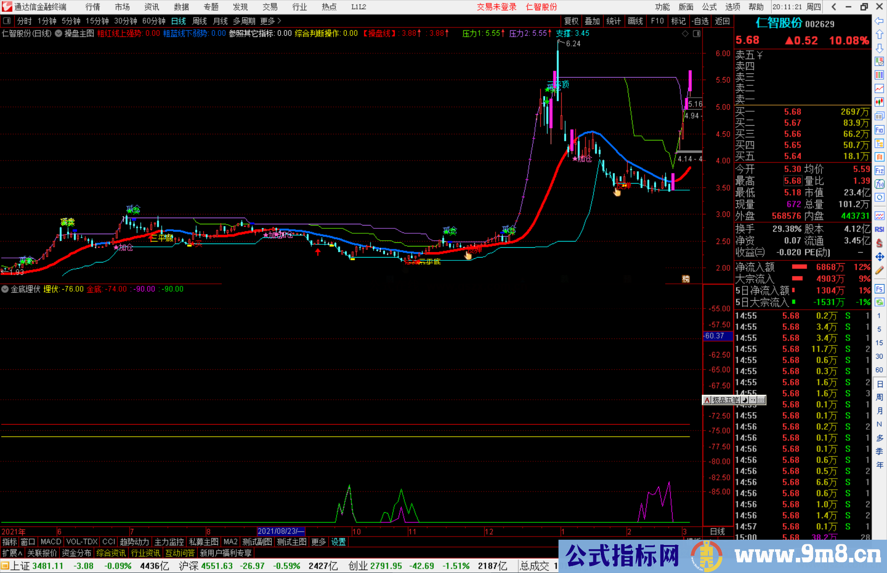The image size is (887, 573).
Task: Expand the 更多 indicator menu near 设置
Action: pos(318,542)
